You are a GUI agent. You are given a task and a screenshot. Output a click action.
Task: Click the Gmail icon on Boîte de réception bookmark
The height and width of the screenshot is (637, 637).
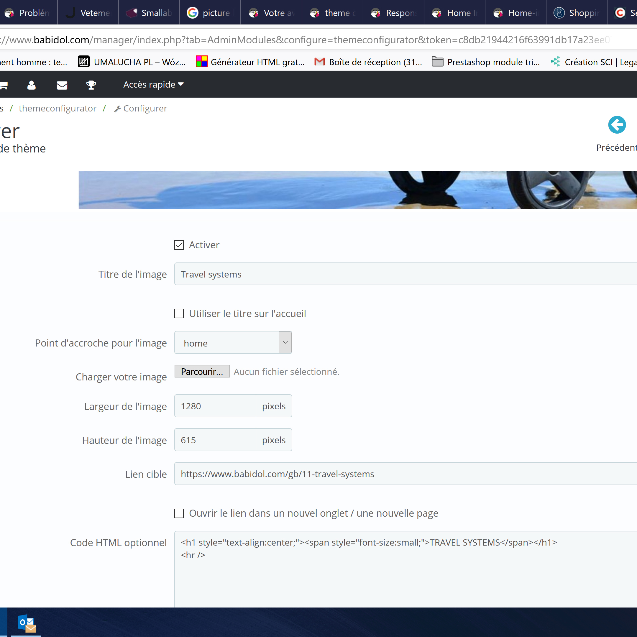coord(319,62)
